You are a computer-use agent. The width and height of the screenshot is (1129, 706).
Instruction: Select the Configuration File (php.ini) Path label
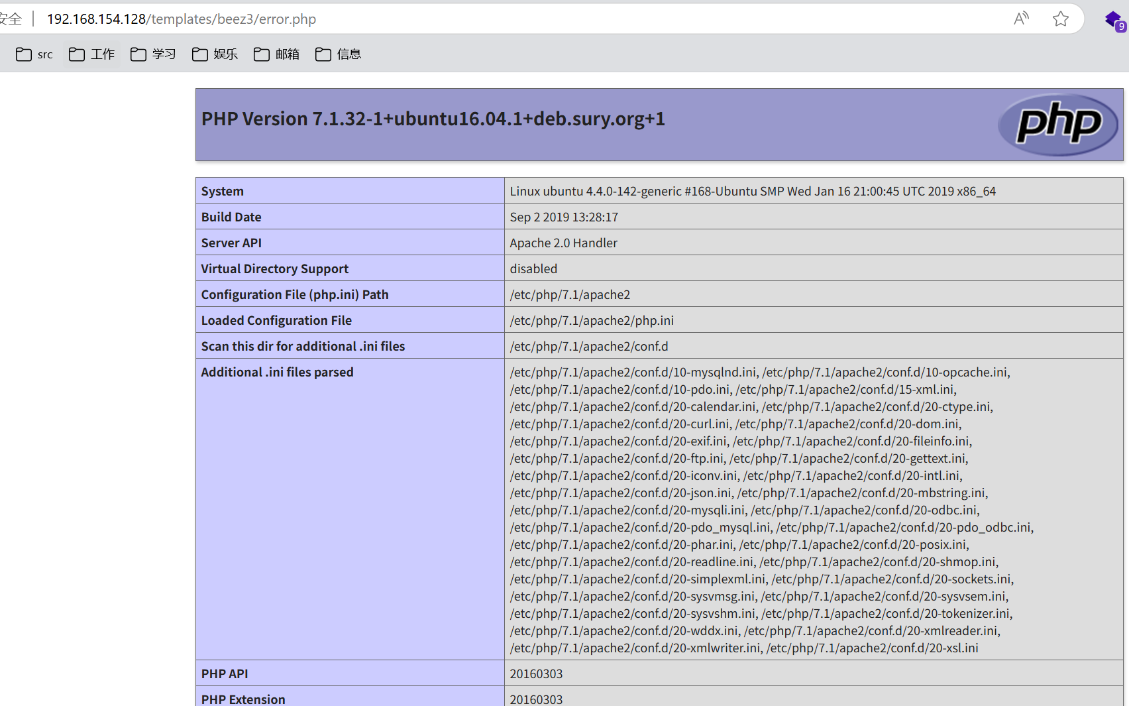tap(295, 294)
